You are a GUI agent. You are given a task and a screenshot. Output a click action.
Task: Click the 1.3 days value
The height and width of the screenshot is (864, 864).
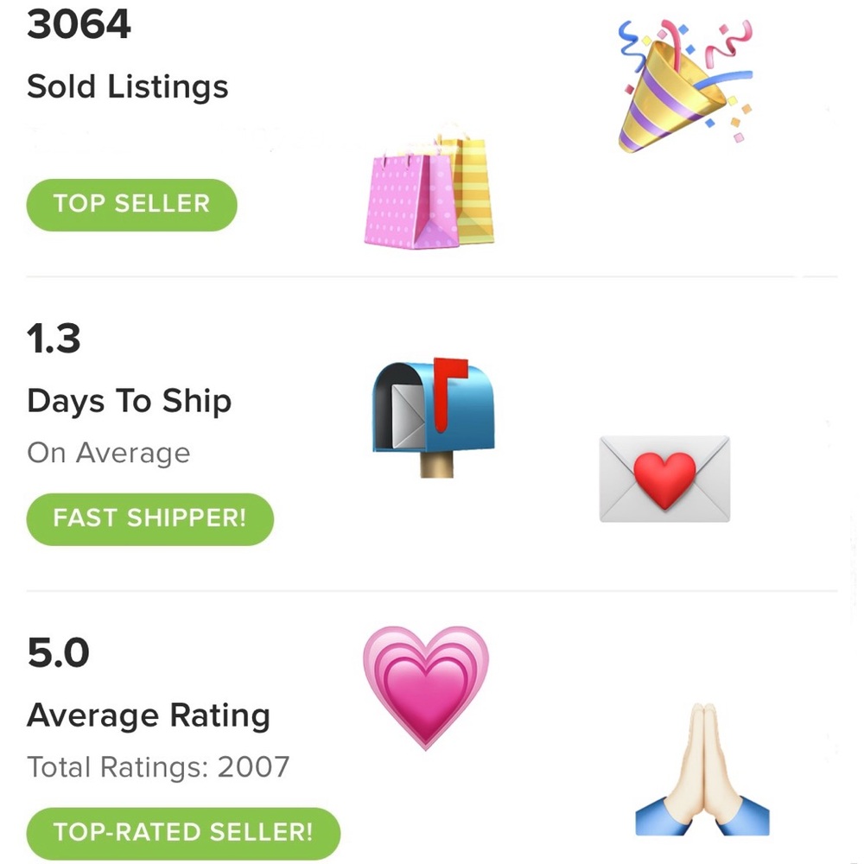[x=54, y=339]
